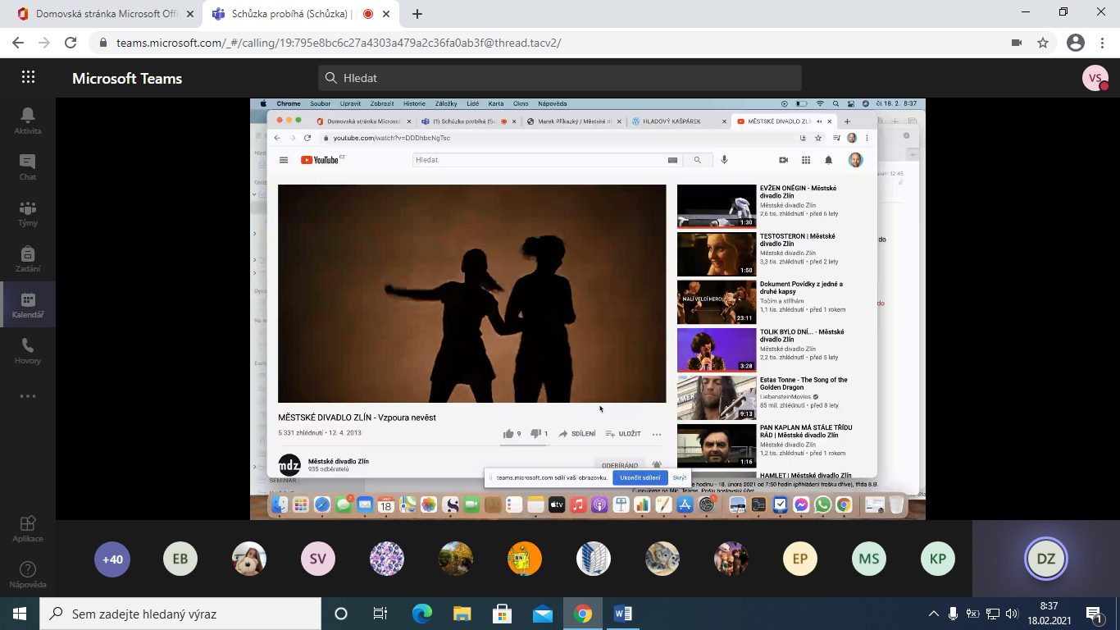Open Chrome three-dot menu

pyautogui.click(x=1103, y=43)
